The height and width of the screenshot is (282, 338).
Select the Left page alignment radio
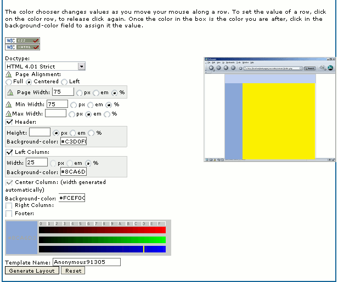pos(65,82)
